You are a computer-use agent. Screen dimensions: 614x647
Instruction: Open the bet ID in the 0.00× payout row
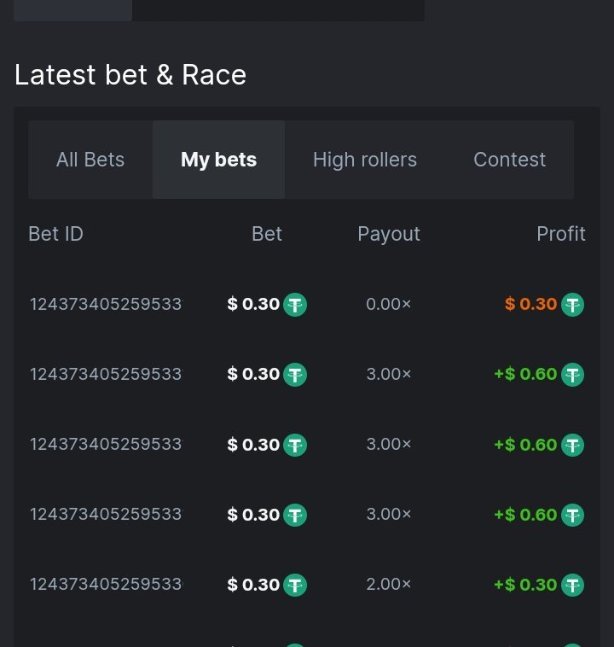(106, 305)
